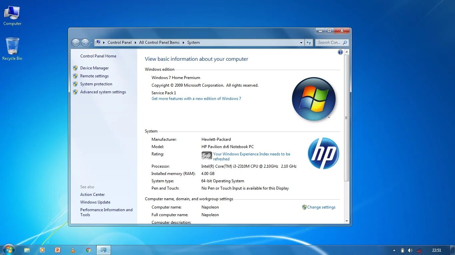Click the refresh arrows in the address bar
455x255 pixels.
click(309, 42)
